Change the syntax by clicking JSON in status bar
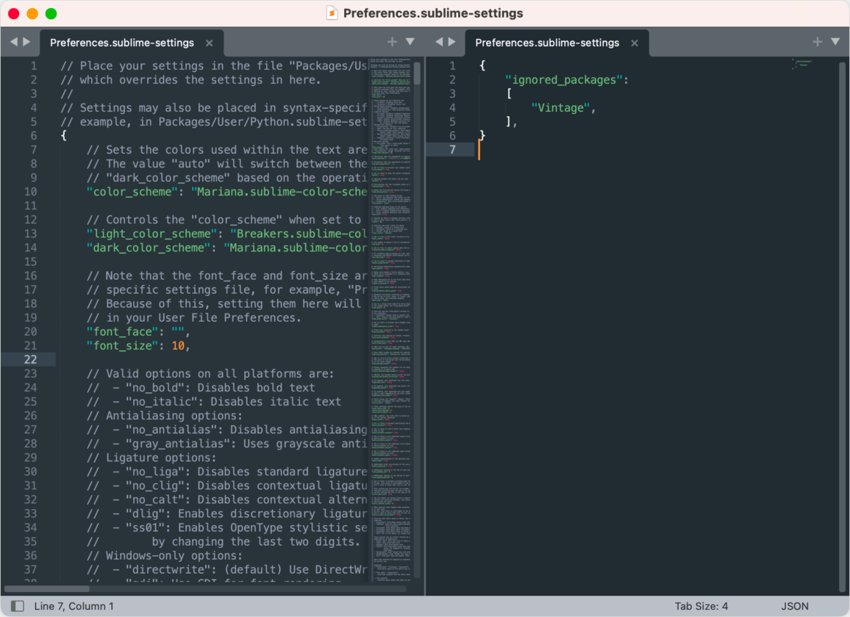850x617 pixels. point(795,606)
